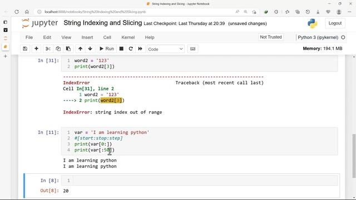The image size is (356, 200).
Task: Click the green extension icon
Action: [266, 12]
